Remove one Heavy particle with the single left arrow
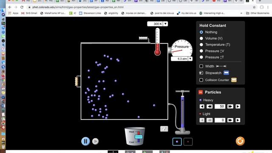The width and height of the screenshot is (272, 153). click(x=202, y=106)
